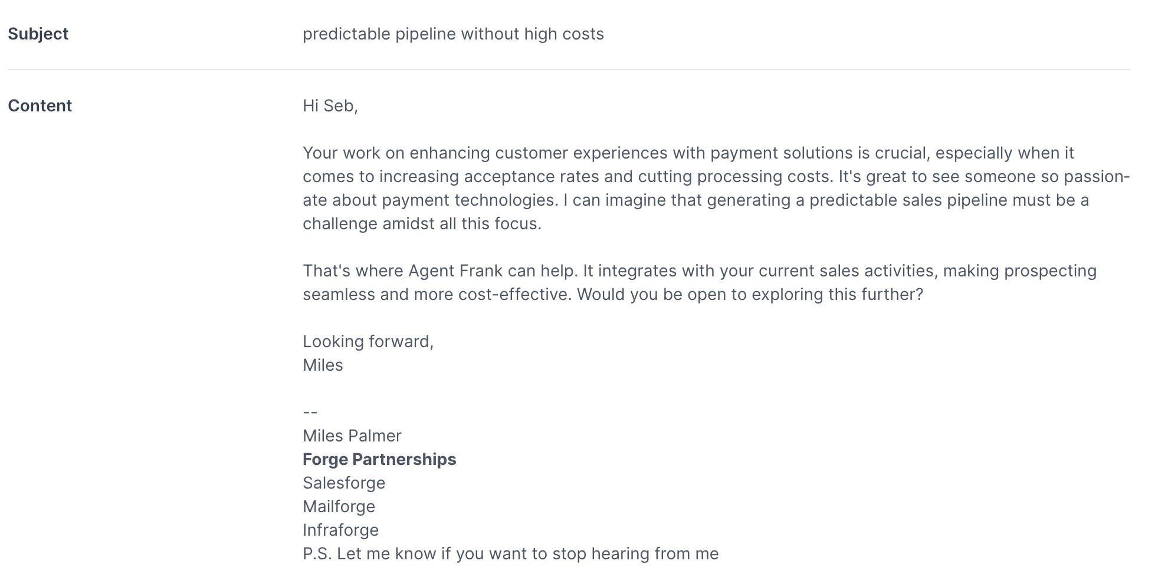Screen dimensions: 1155x587
Task: Click 'Miles Palmer' in the signature
Action: [352, 436]
